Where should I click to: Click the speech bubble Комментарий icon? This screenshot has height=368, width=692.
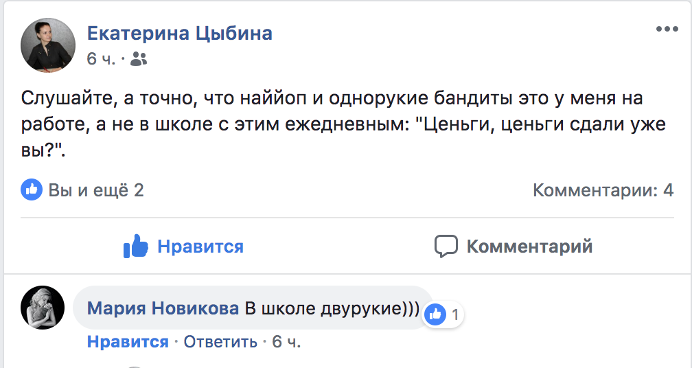[446, 246]
